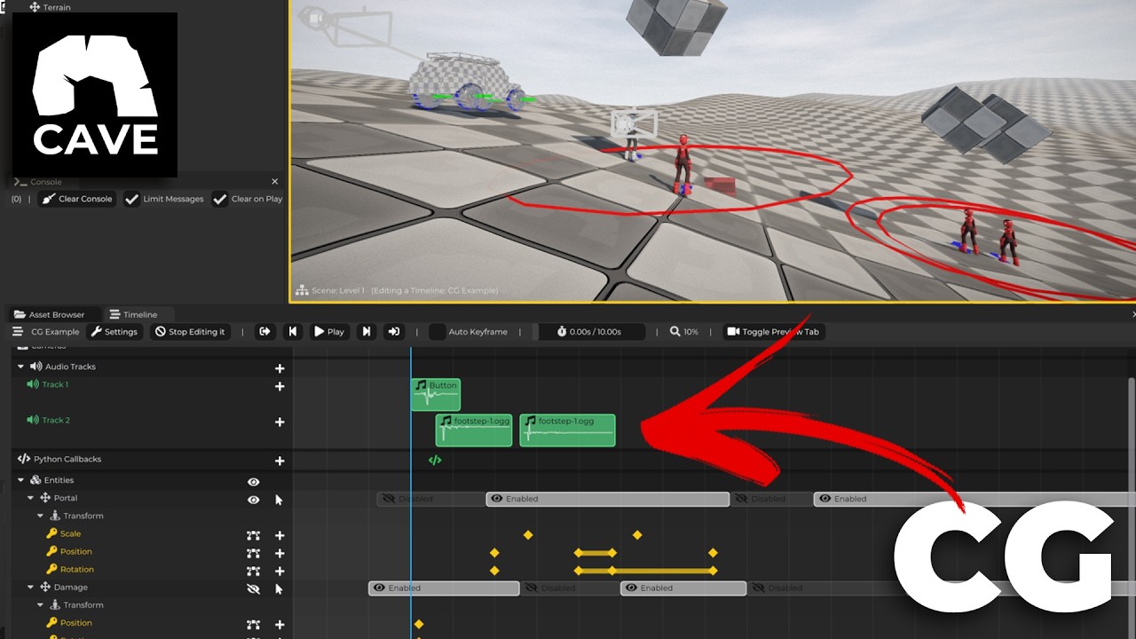The image size is (1136, 639).
Task: Open the curve editor icon for Scale
Action: tap(253, 535)
